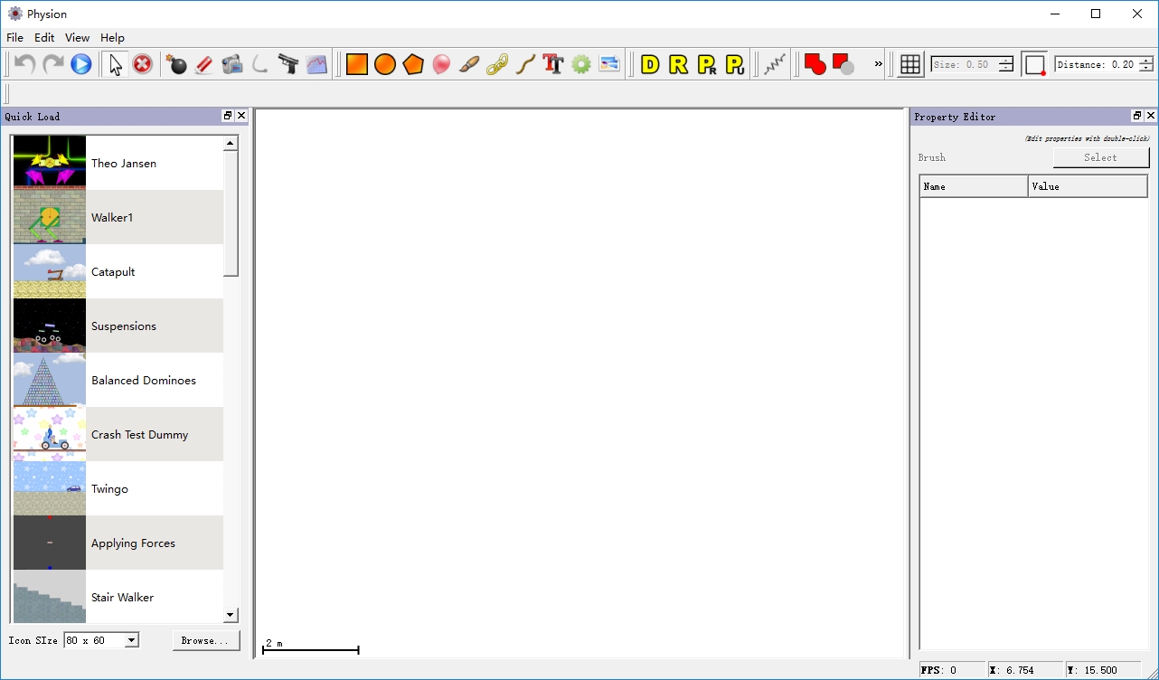Click the Distance spin box field
The width and height of the screenshot is (1159, 680).
(x=1097, y=64)
